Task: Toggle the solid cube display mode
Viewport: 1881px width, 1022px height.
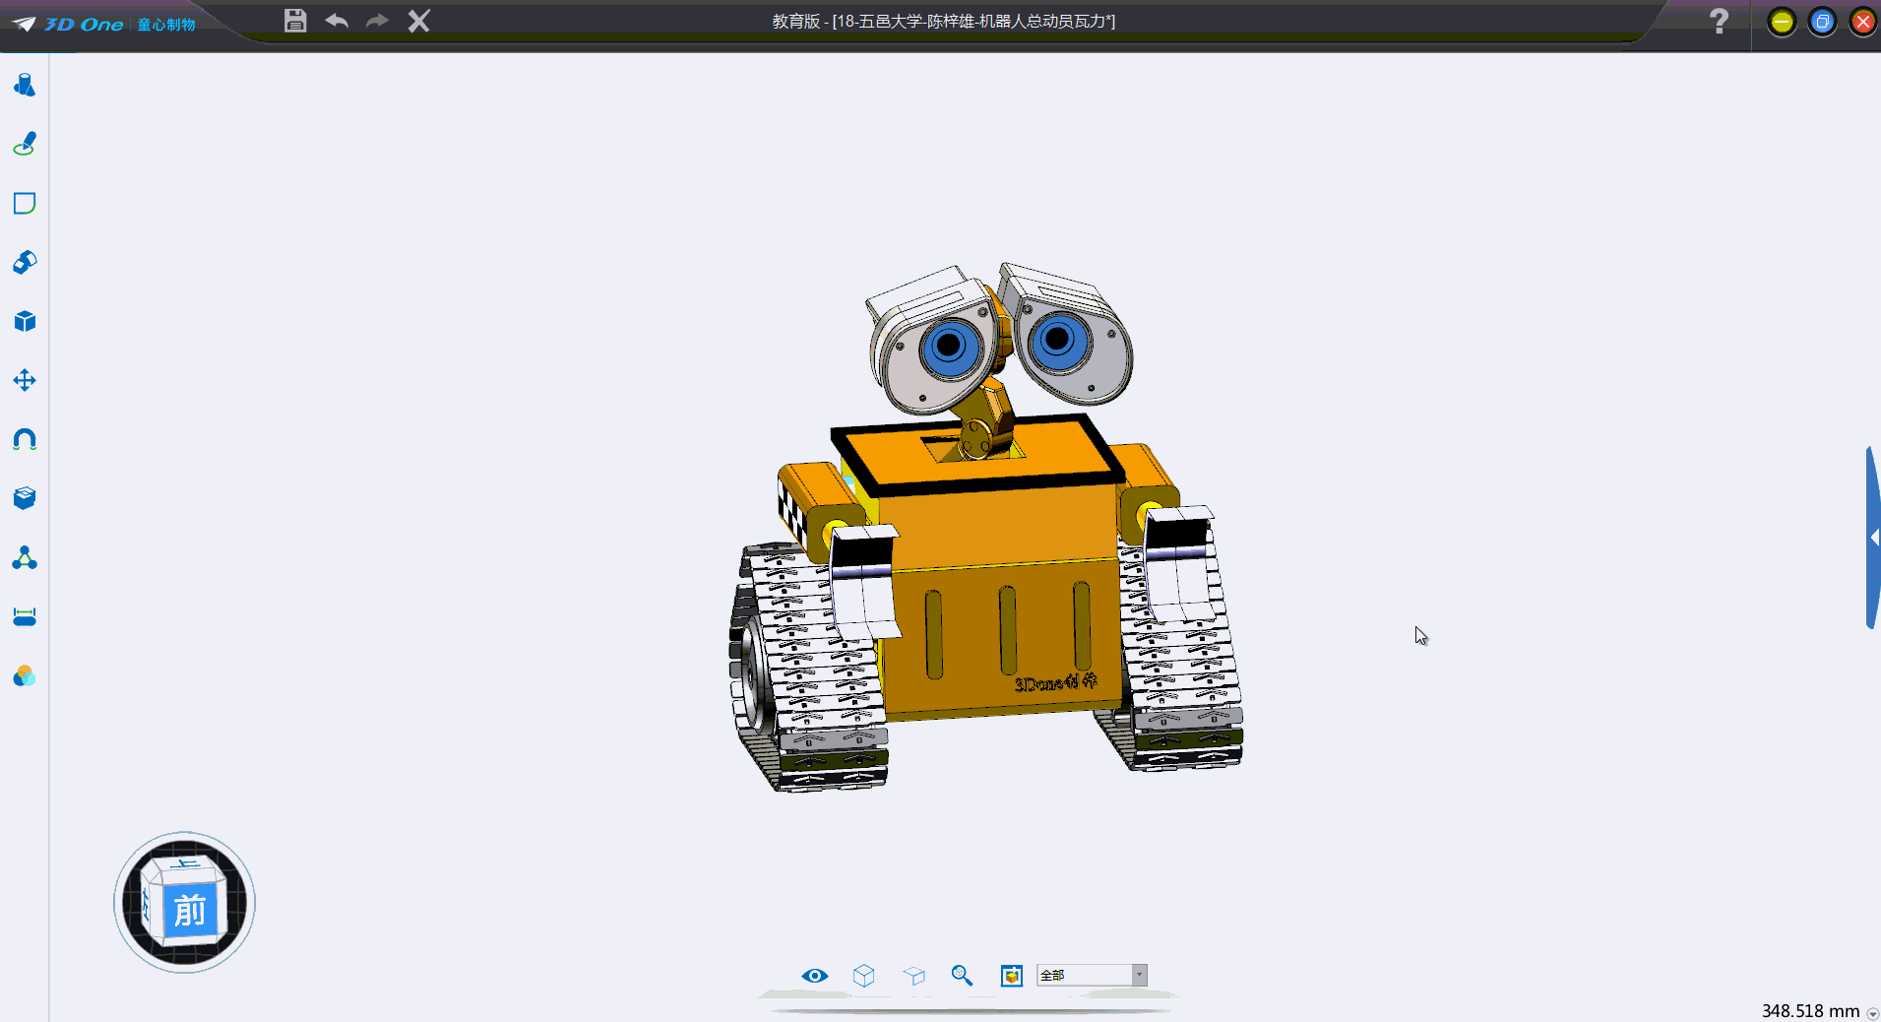Action: 863,976
